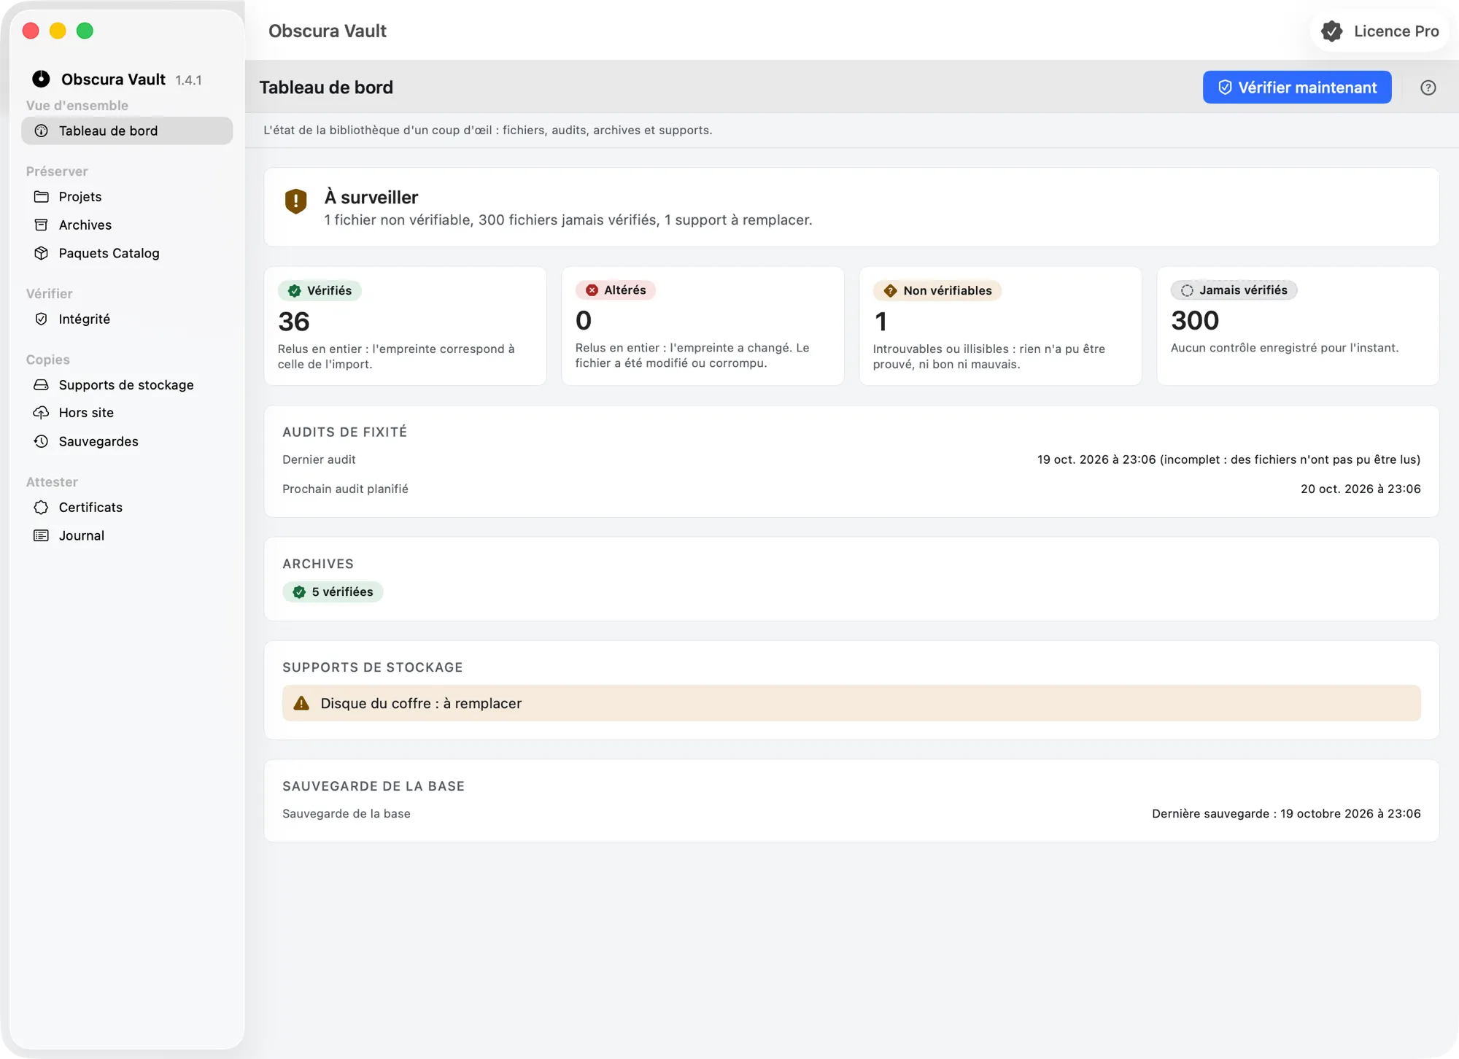
Task: Click the AUDITS DE FIXITÉ heading
Action: pyautogui.click(x=345, y=432)
